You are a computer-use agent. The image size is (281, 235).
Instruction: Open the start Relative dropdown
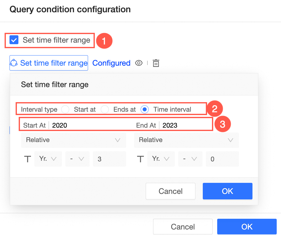tap(74, 140)
